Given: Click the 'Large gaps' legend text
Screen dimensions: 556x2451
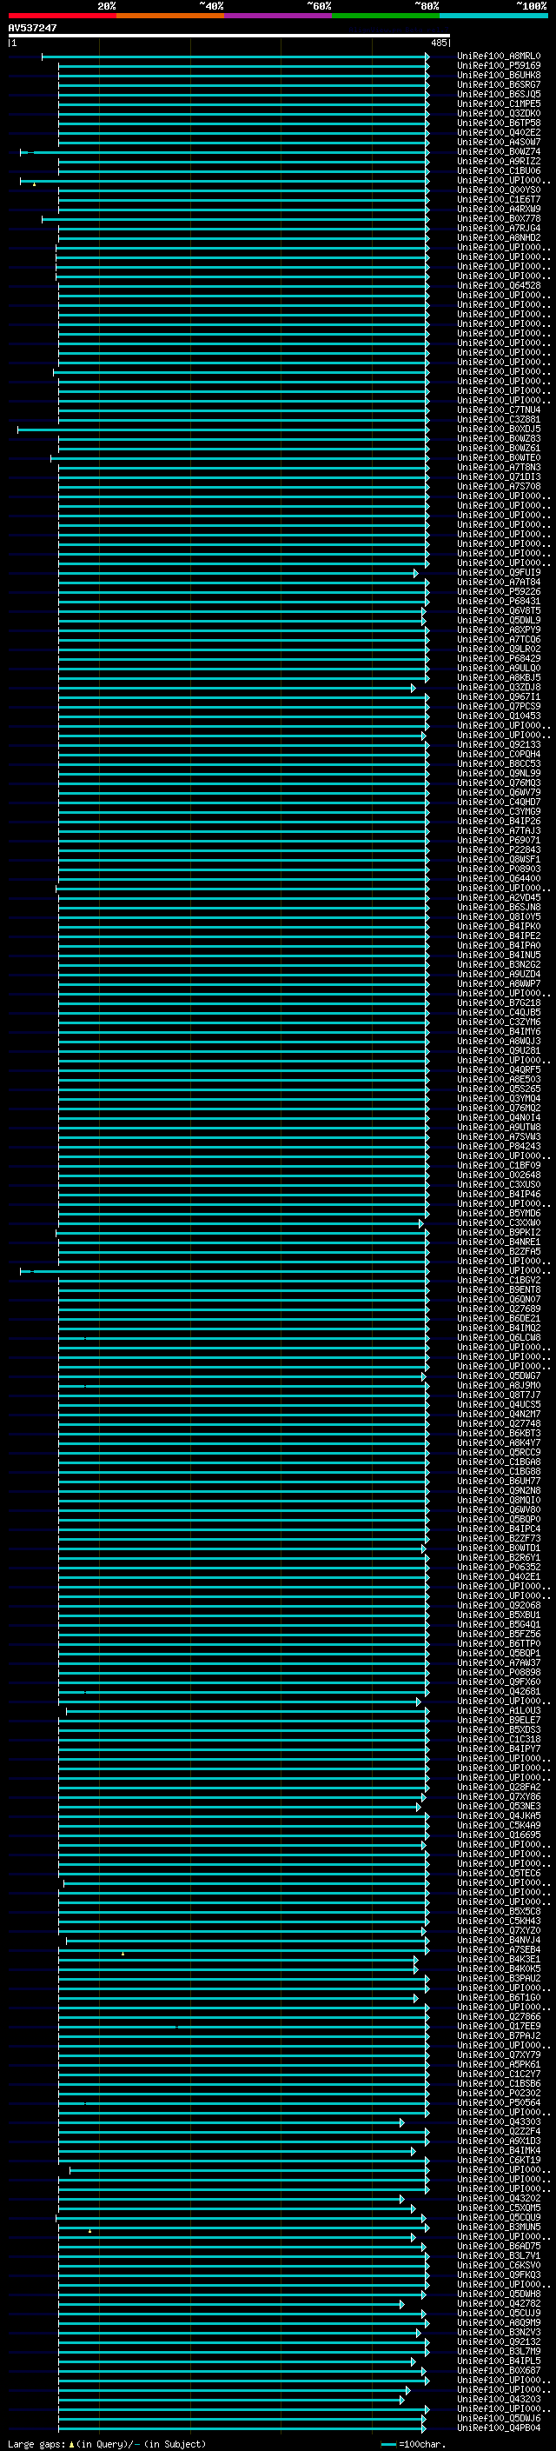Looking at the screenshot, I should 36,2444.
